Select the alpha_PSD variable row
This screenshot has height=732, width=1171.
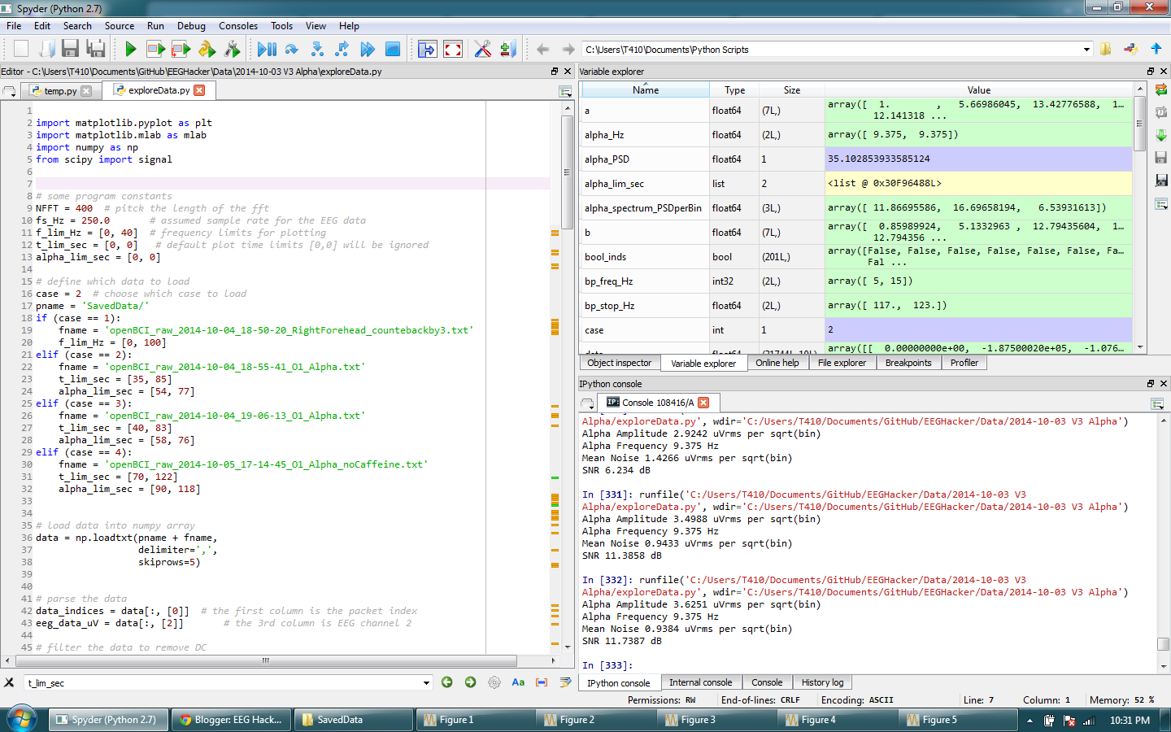856,159
